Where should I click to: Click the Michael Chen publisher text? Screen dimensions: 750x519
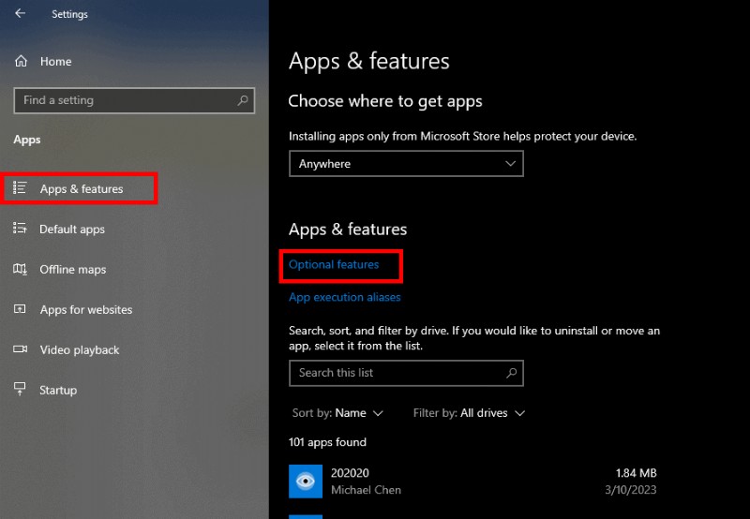coord(366,490)
